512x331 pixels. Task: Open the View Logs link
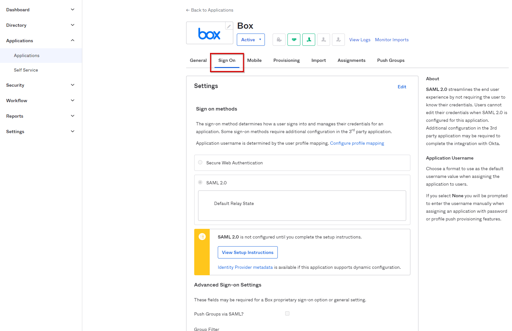tap(360, 40)
